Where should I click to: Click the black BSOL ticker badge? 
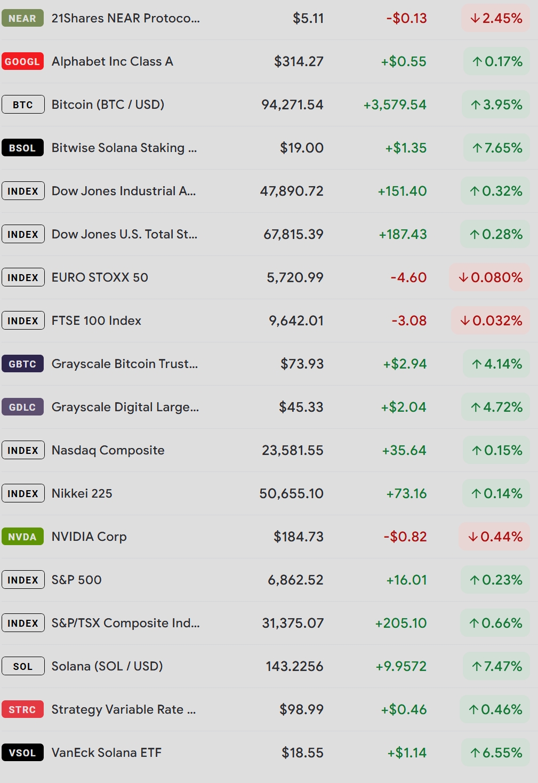22,148
